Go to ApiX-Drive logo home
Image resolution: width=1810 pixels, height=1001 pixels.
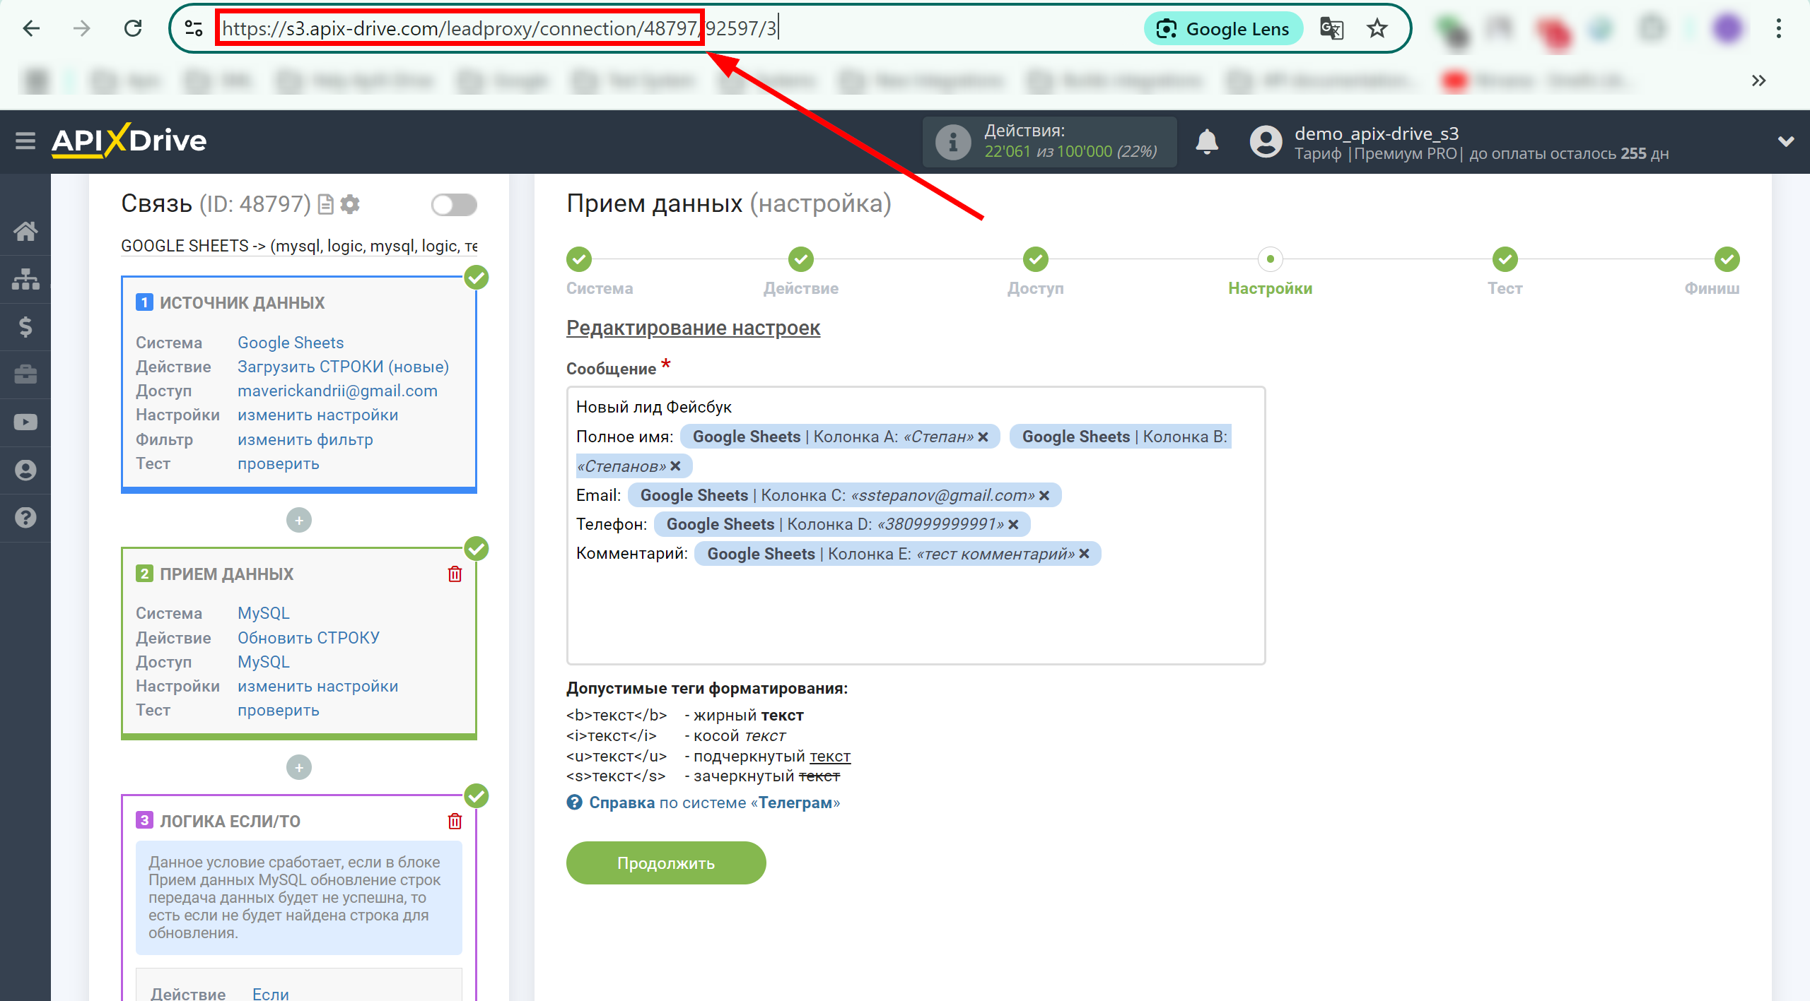coord(129,141)
